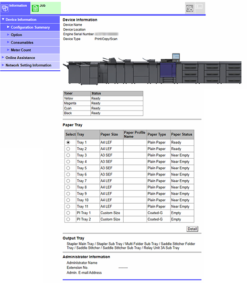The width and height of the screenshot is (247, 284).
Task: Click the Paper Status column header
Action: [182, 134]
